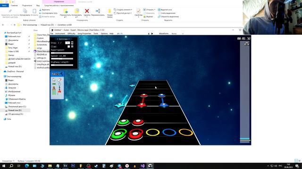302x169 pixels.
Task: Switch to the pink Manage tab in Explorer
Action: pyautogui.click(x=59, y=2)
